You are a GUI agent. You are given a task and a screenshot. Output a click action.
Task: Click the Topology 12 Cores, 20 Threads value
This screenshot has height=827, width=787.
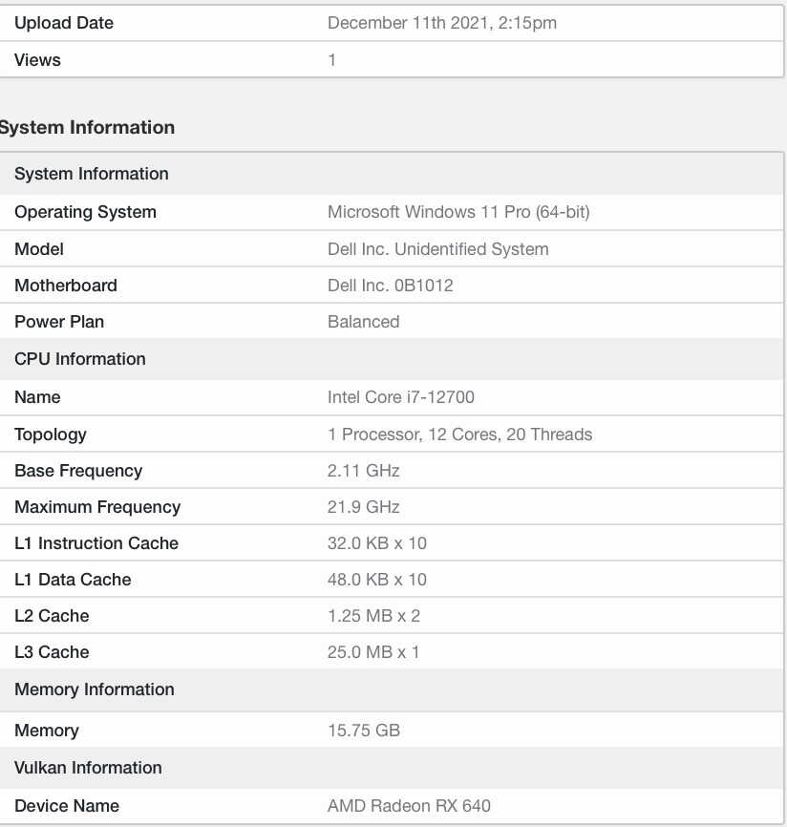click(459, 435)
